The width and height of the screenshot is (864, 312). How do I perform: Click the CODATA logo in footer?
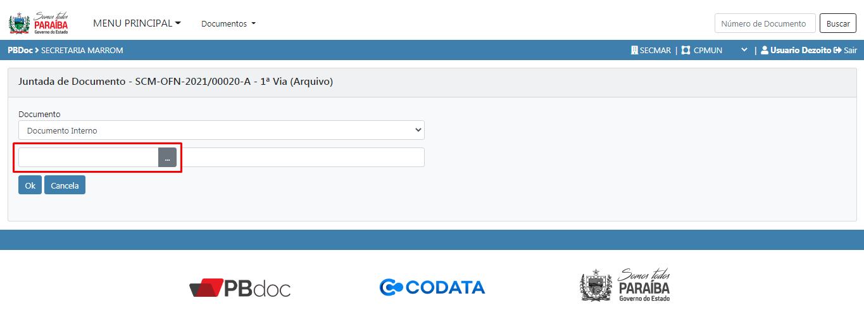(x=432, y=287)
